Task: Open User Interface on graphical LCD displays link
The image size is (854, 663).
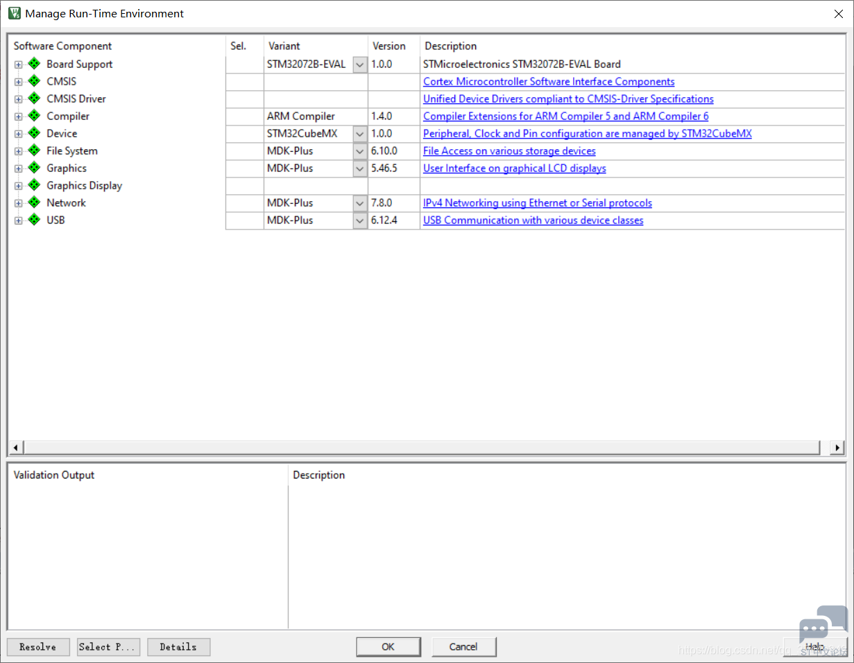Action: pos(515,169)
